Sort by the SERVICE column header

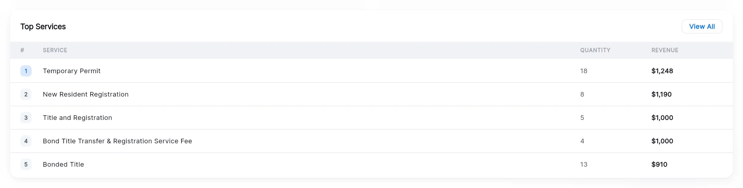pos(55,50)
